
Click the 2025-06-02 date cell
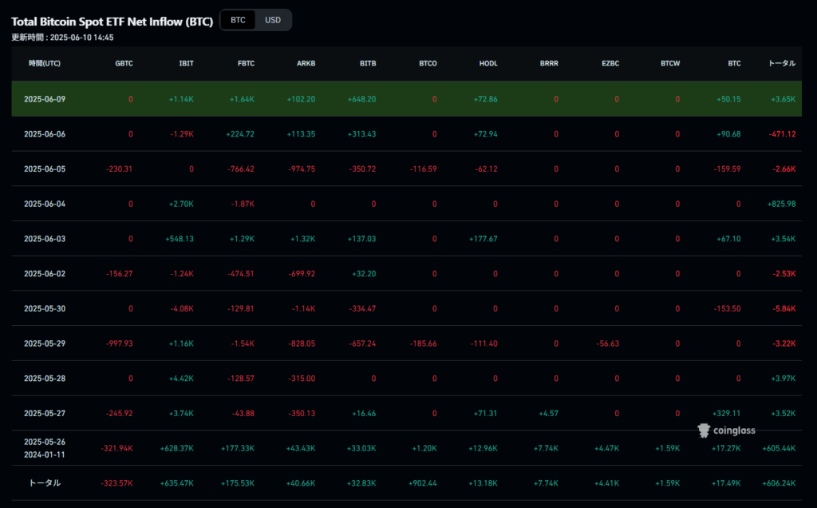(45, 274)
